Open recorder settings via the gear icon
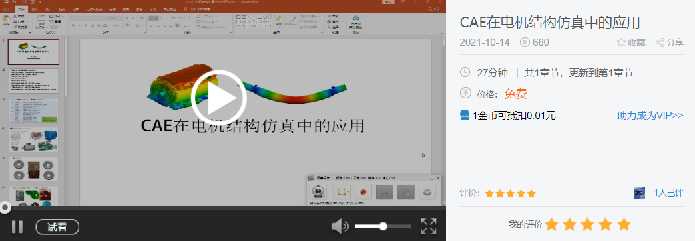695x241 pixels. pyautogui.click(x=428, y=191)
